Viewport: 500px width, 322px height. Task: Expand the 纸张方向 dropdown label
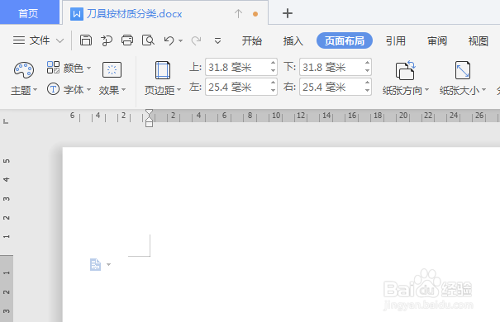click(x=405, y=91)
